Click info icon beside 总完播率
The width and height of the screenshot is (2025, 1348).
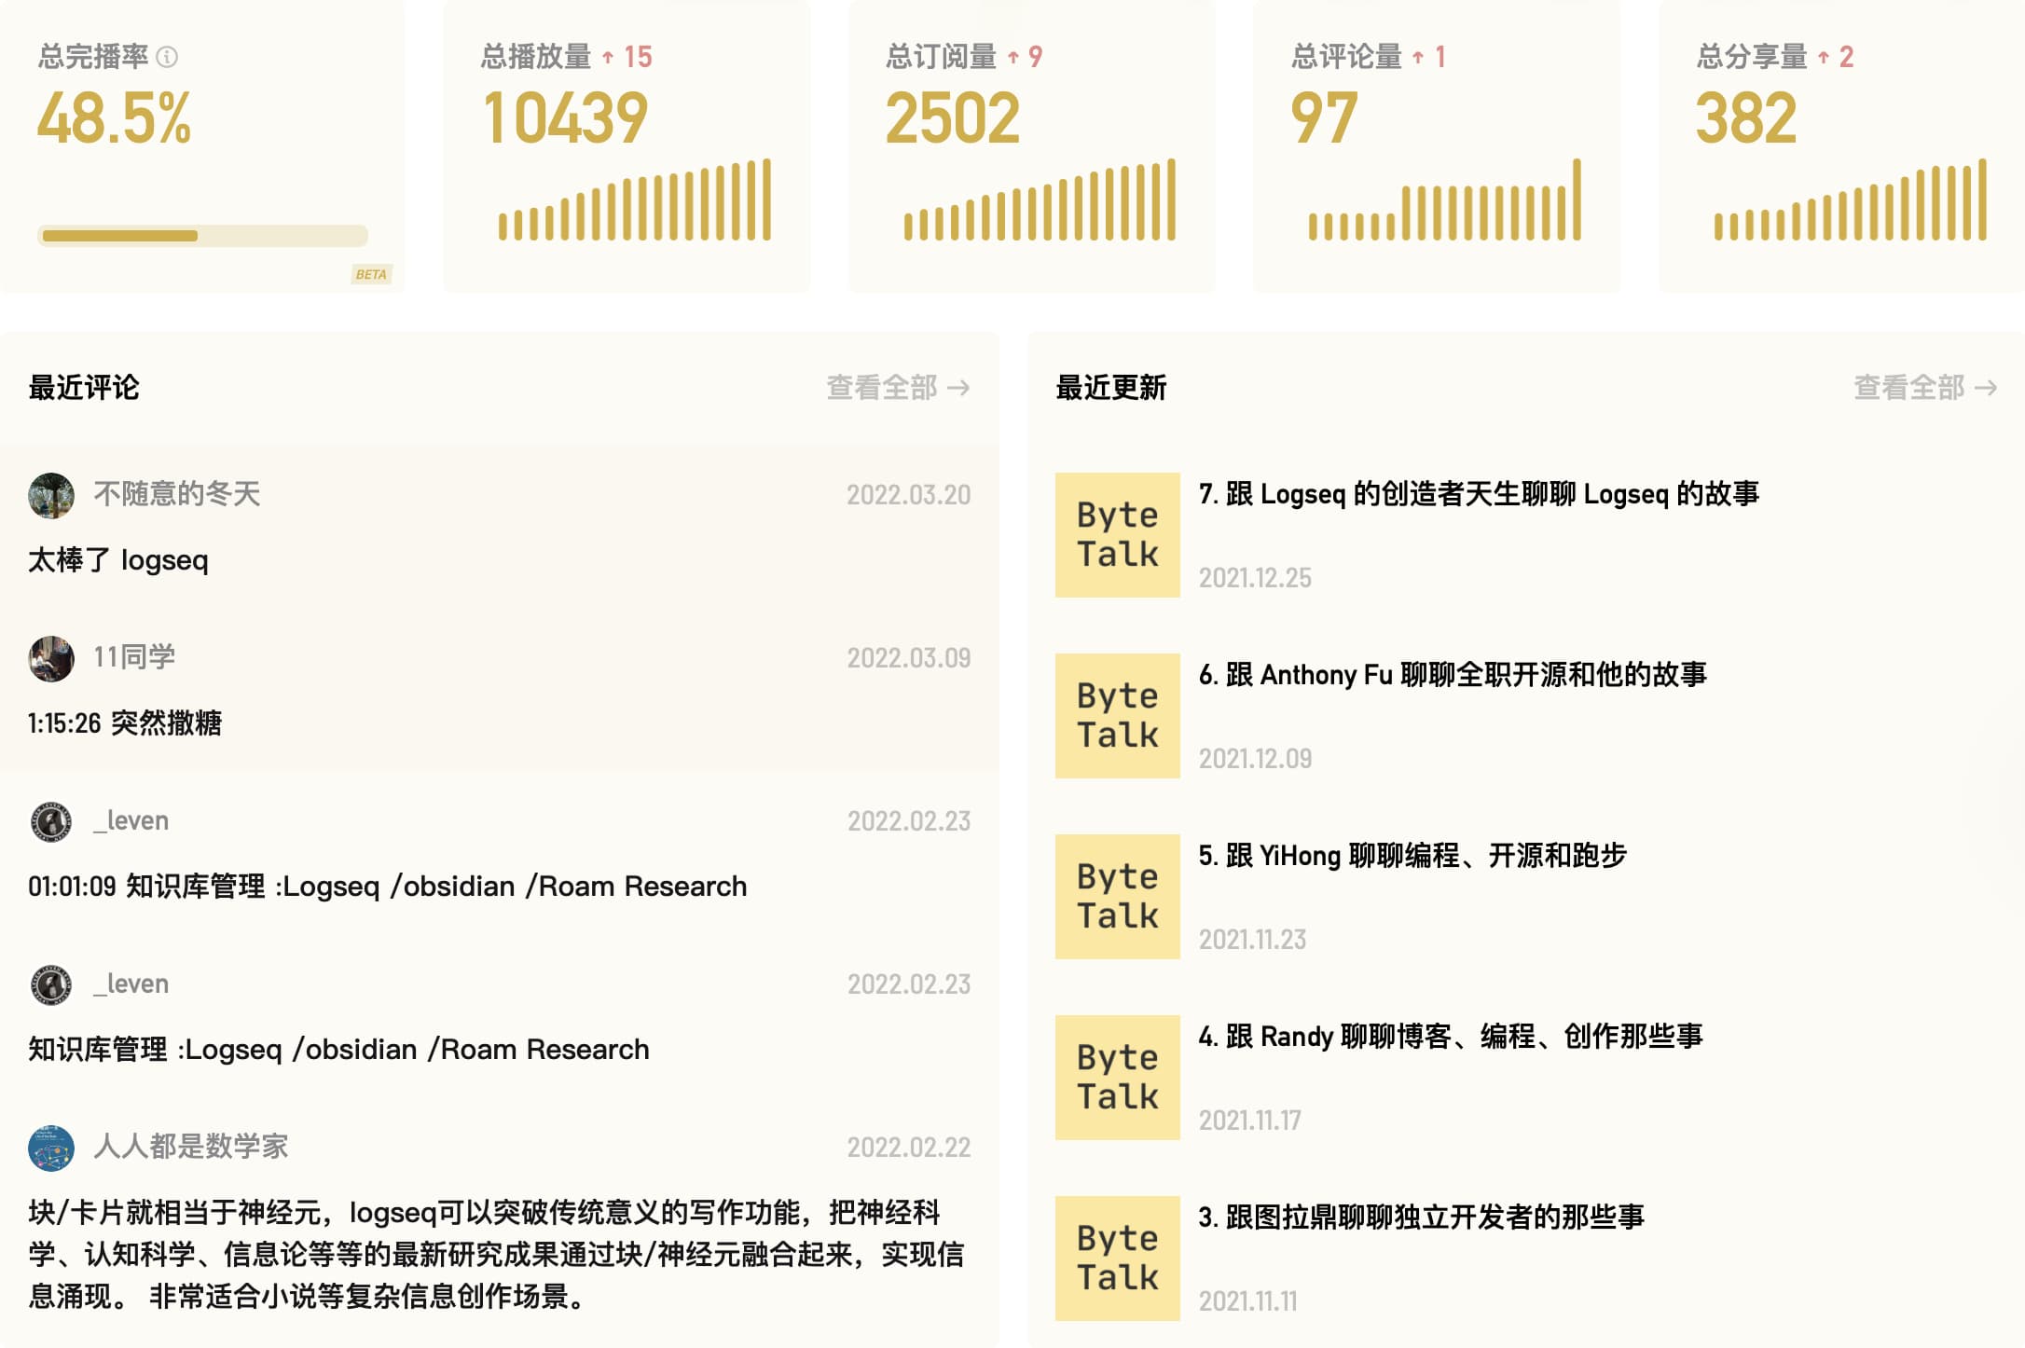[x=167, y=58]
